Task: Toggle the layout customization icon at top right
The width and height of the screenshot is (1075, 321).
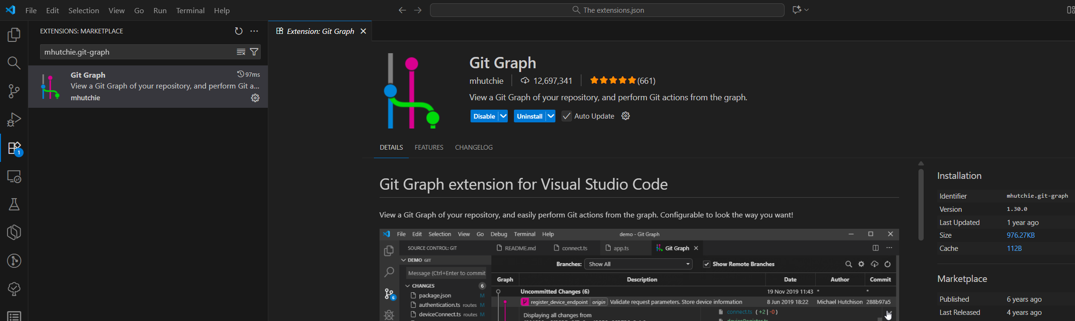Action: [1070, 10]
